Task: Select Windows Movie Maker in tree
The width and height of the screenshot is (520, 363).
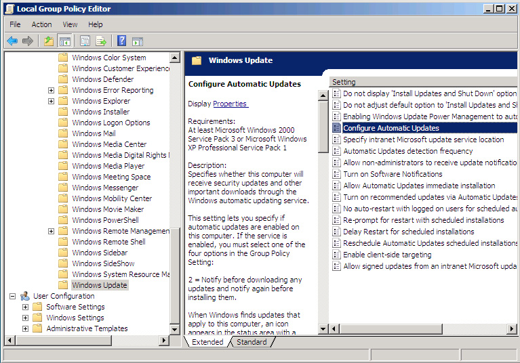Action: click(x=108, y=209)
